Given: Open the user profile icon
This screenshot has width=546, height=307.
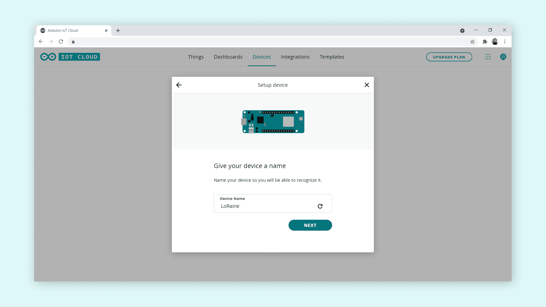Looking at the screenshot, I should [503, 57].
